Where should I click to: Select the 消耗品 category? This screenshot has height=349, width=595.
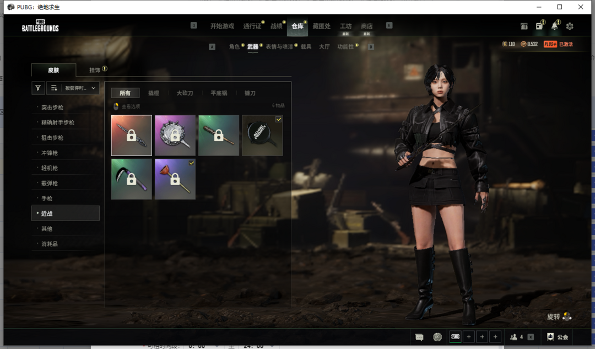click(x=66, y=244)
